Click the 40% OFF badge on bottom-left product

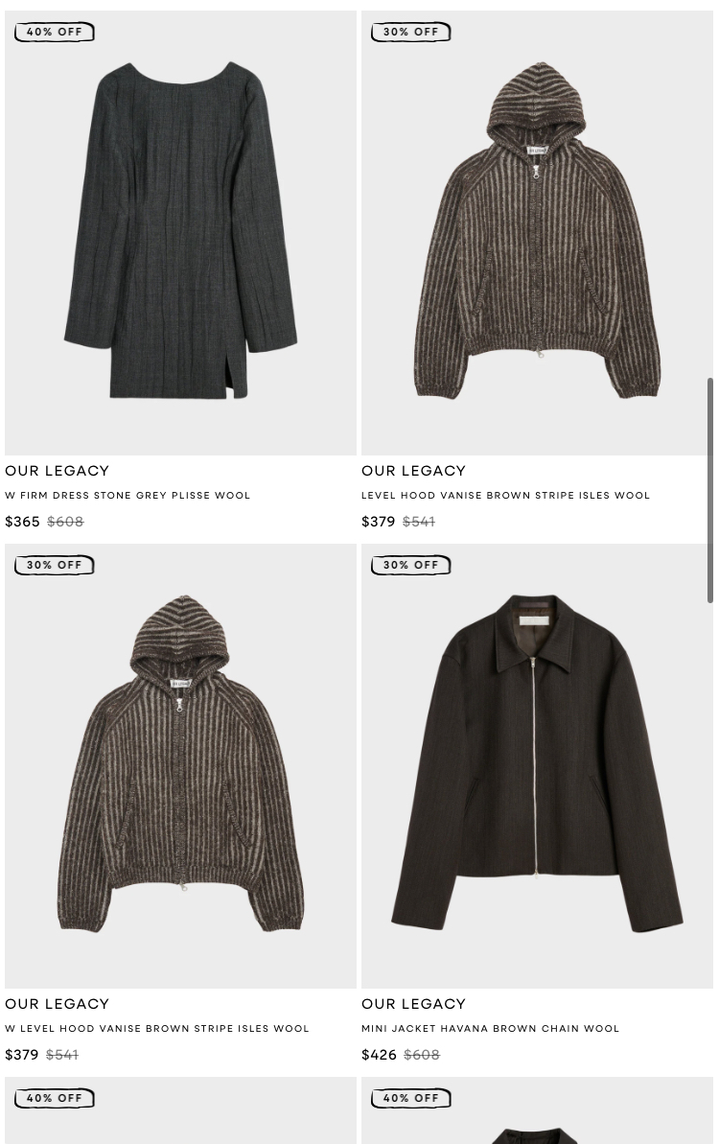(54, 1098)
